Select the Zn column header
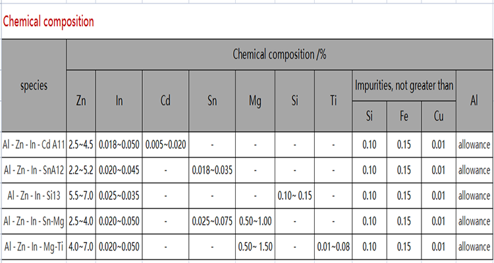The width and height of the screenshot is (494, 263). [x=81, y=102]
